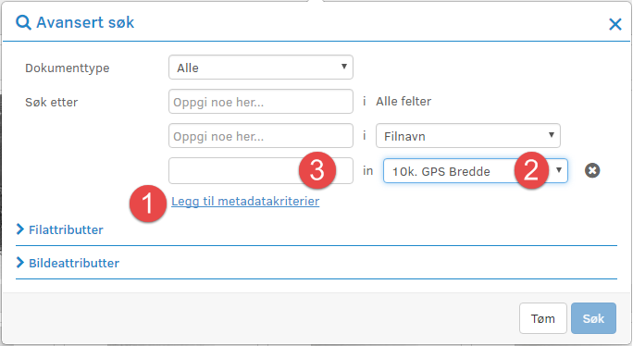Click Legg til metadatakriterier link

[245, 201]
